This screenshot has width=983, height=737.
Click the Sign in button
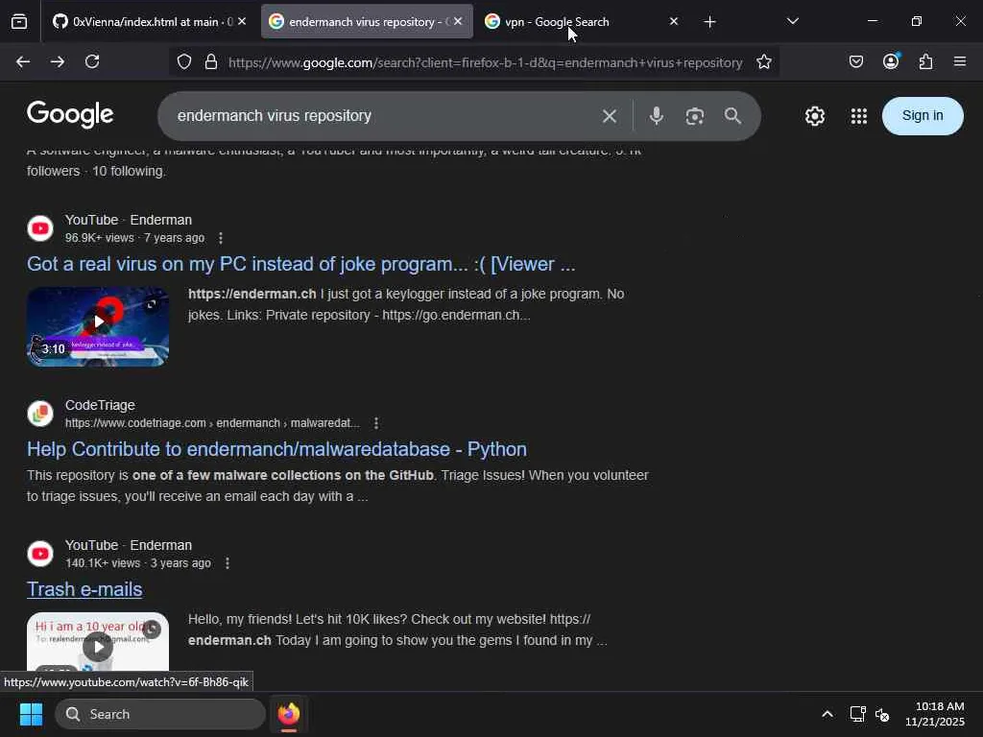(x=923, y=116)
